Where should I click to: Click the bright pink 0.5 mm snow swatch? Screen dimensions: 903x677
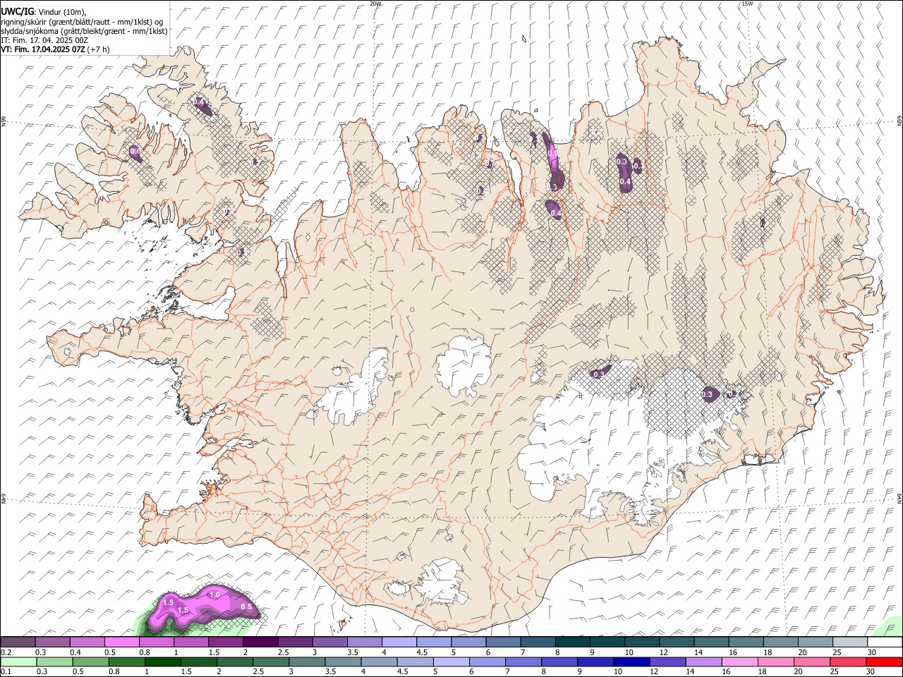[x=122, y=642]
